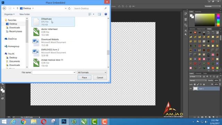Click Cancel in Place Embedded dialog

point(100,77)
